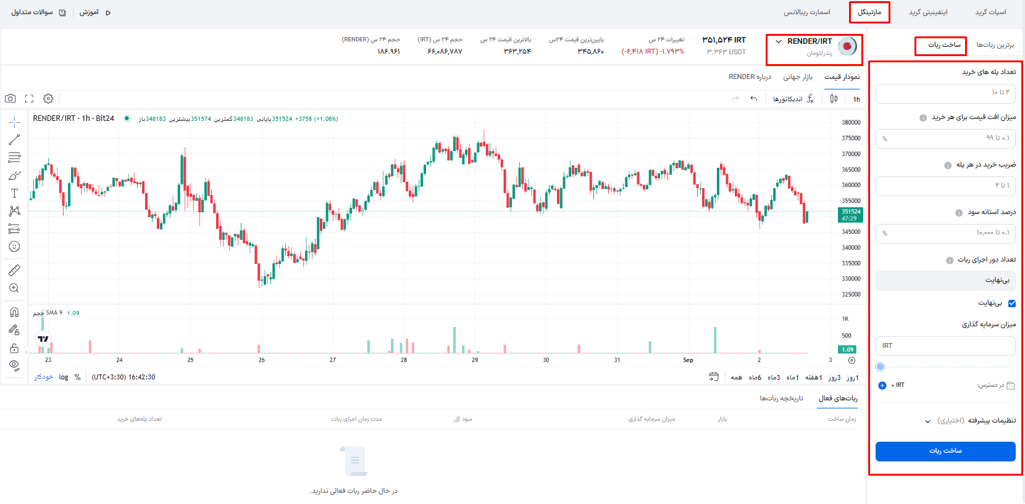Open سوالات متداول FAQ link
This screenshot has height=504, width=1025.
tap(38, 12)
